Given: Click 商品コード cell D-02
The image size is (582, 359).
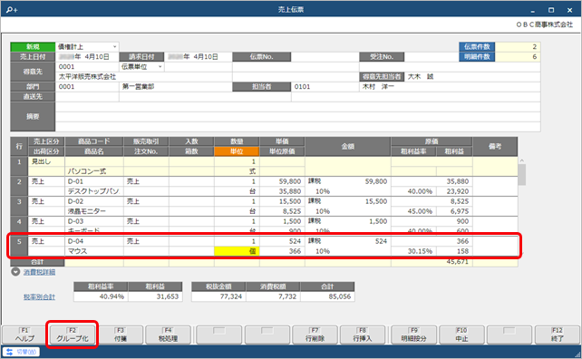Looking at the screenshot, I should point(94,201).
